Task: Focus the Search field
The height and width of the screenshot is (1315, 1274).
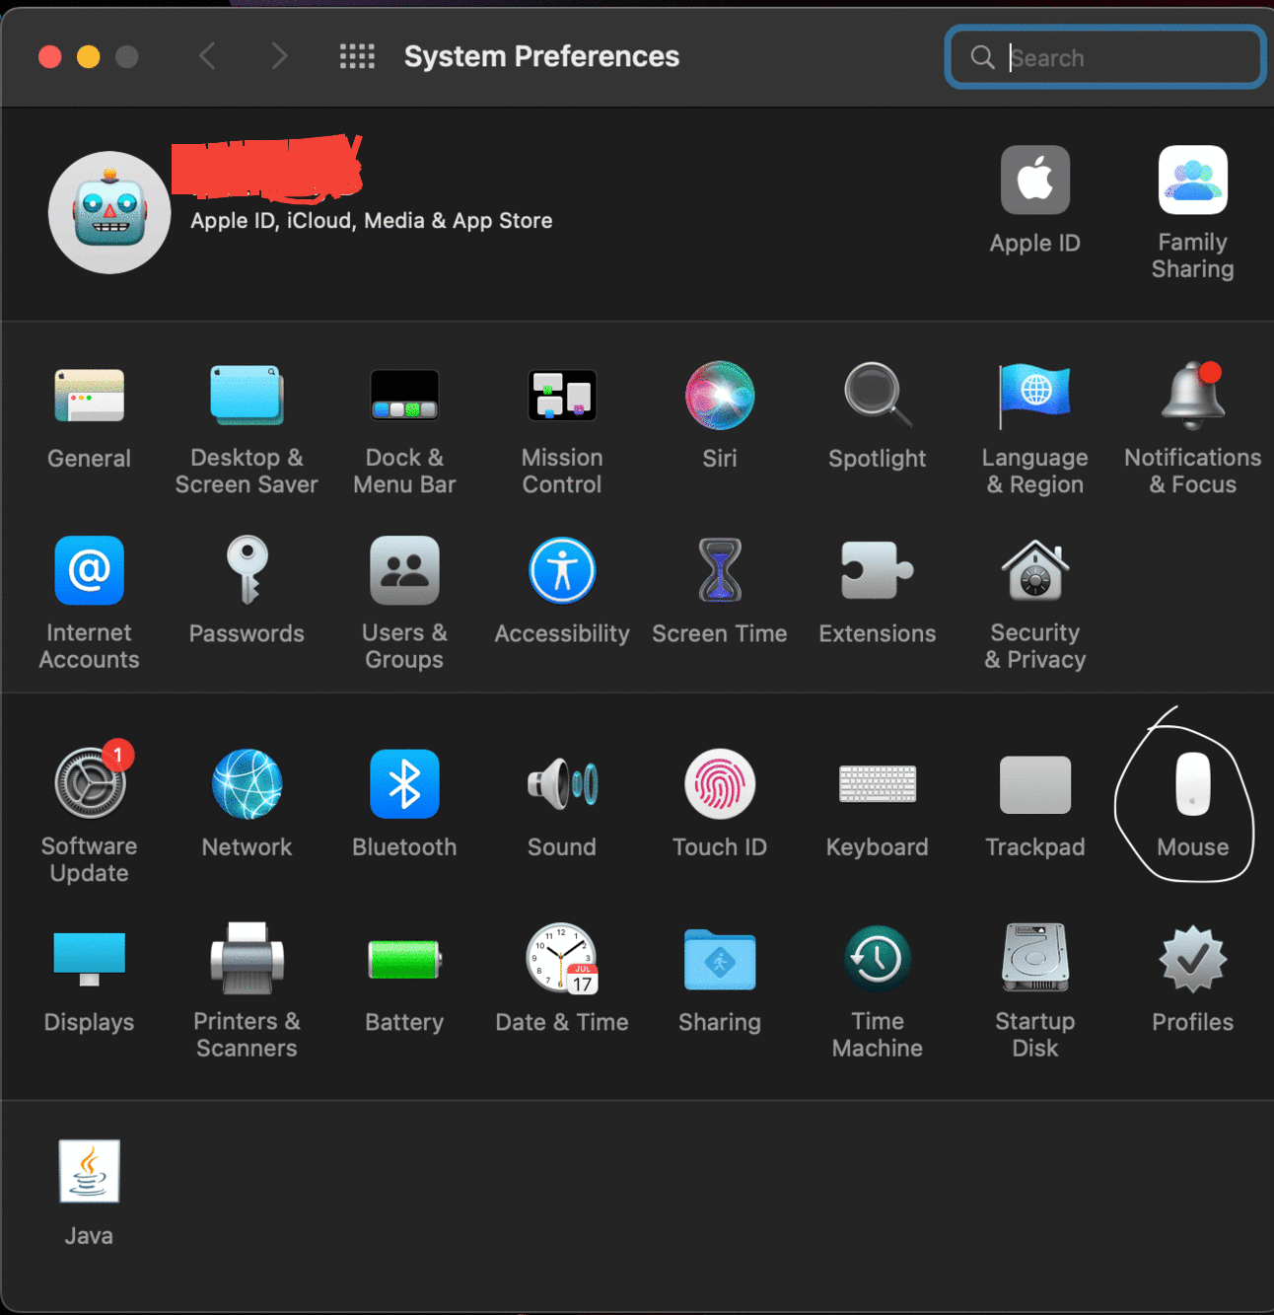Action: click(x=1105, y=57)
